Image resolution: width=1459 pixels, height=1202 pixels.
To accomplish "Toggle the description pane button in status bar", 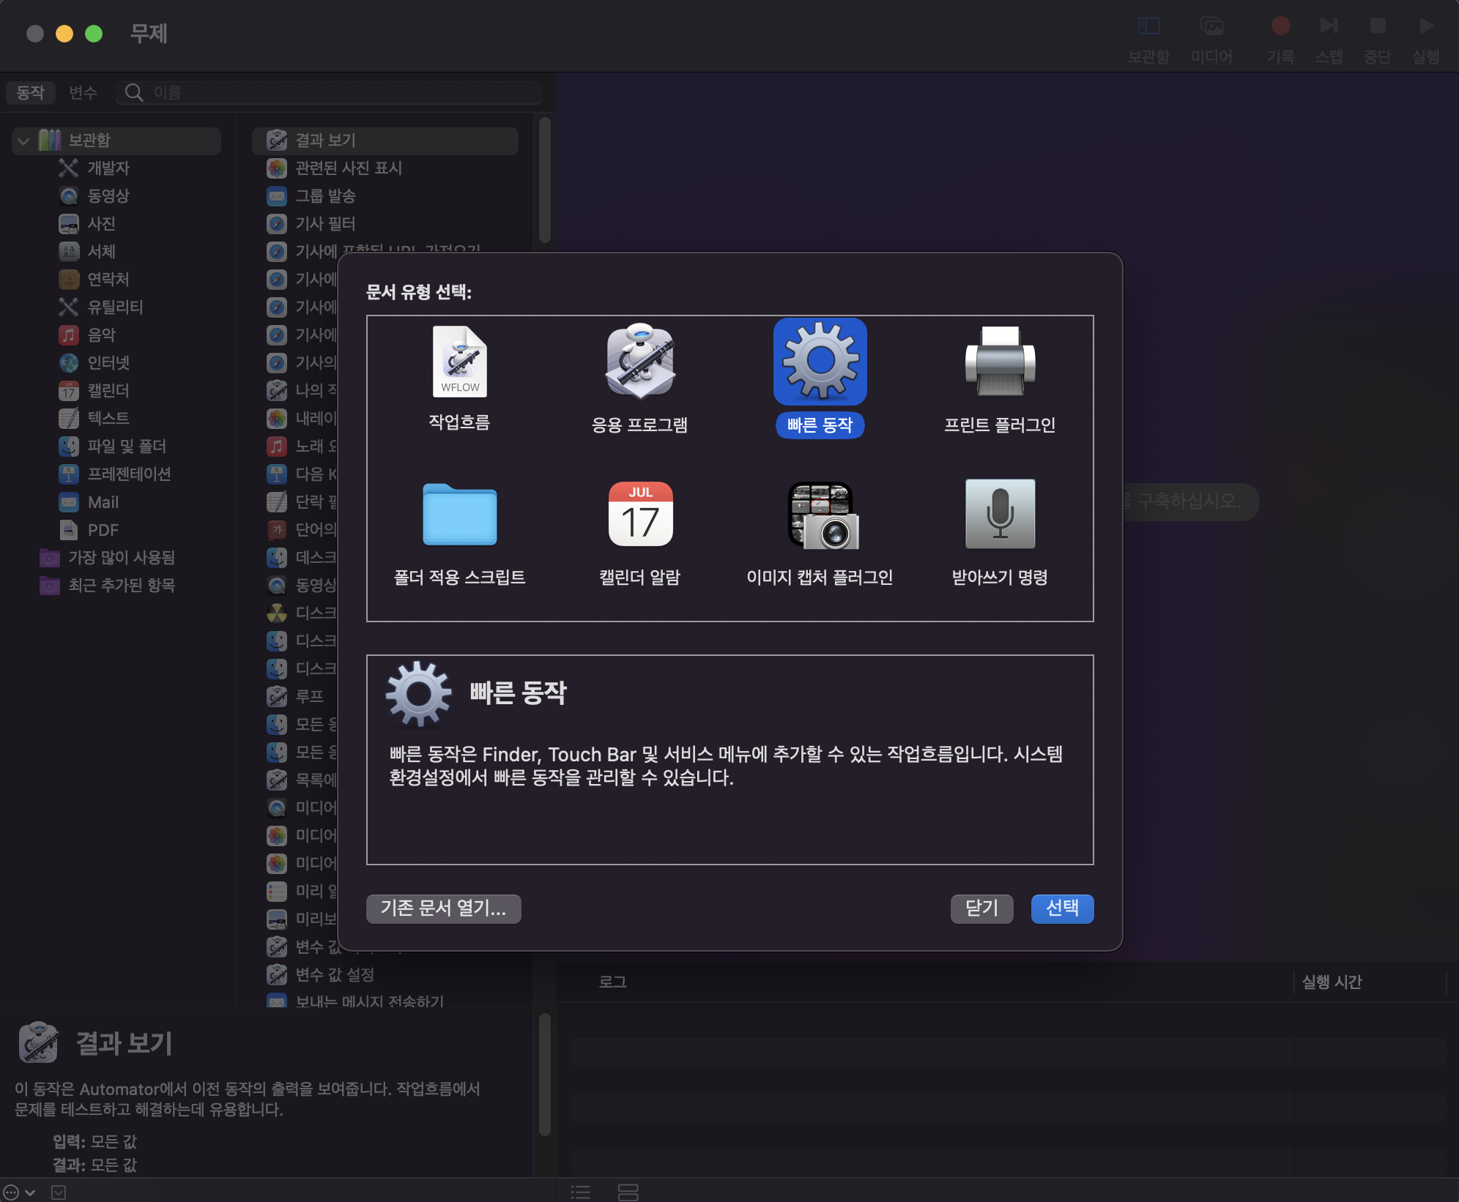I will (x=59, y=1192).
